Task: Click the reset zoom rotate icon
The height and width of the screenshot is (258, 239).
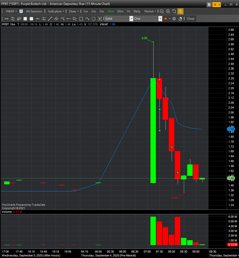Action: point(174,11)
